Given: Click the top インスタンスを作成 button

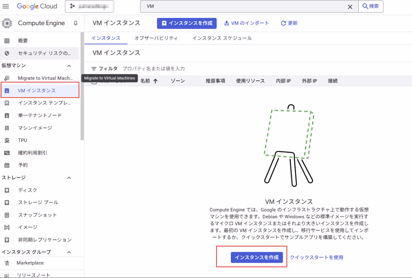Looking at the screenshot, I should 187,23.
